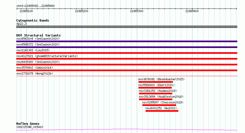
Task: Click the red bar under esv3570802
Action: [127, 70]
